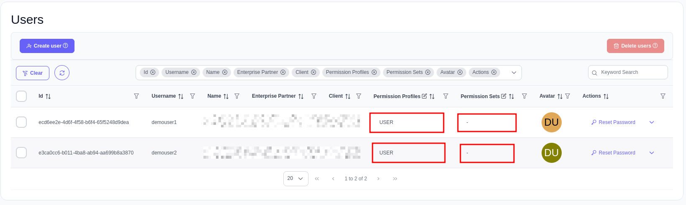The image size is (686, 205).
Task: Sort by Username column arrows
Action: (x=181, y=96)
